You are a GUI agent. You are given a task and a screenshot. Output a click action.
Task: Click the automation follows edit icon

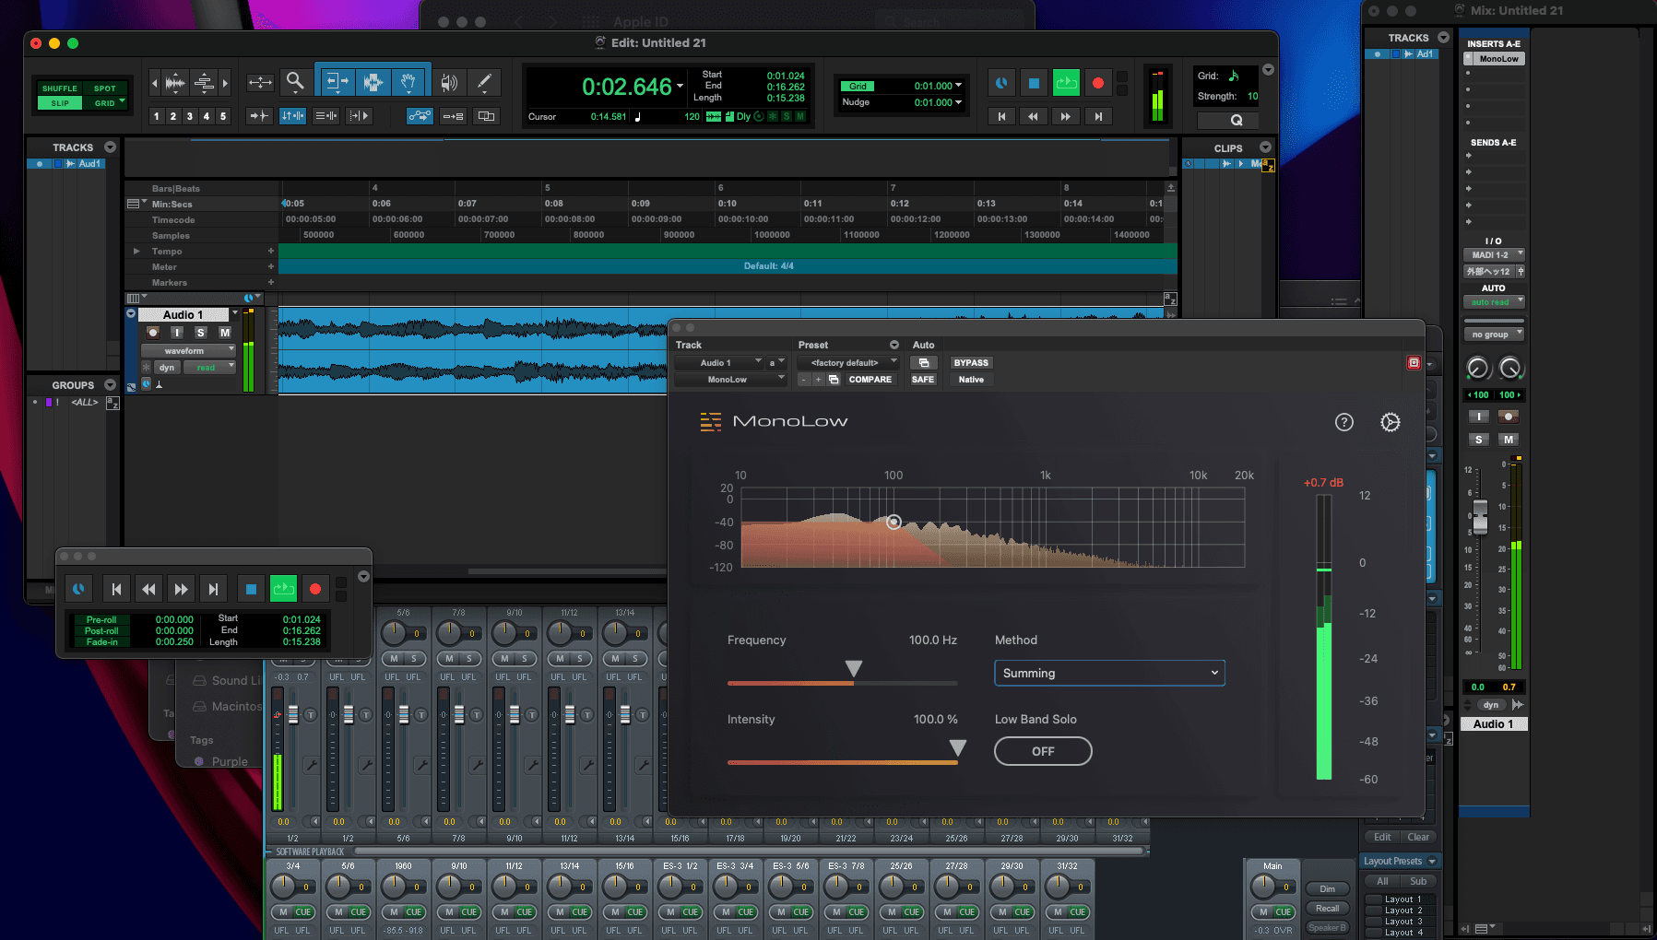[x=419, y=116]
